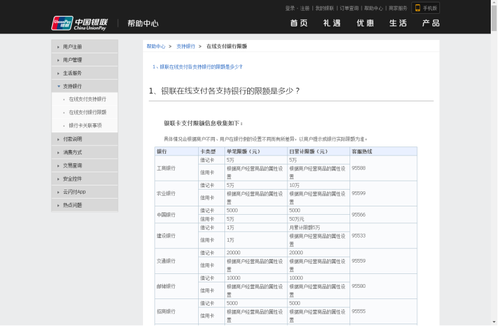Click the 帮助中心 breadcrumb link

[156, 46]
